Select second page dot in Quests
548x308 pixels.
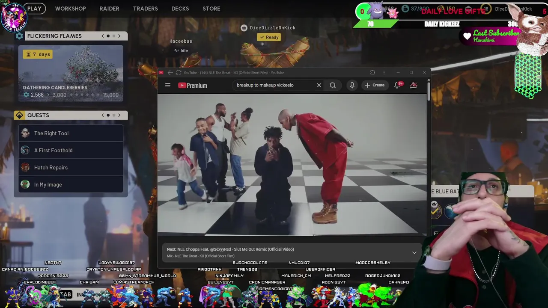[x=113, y=115]
